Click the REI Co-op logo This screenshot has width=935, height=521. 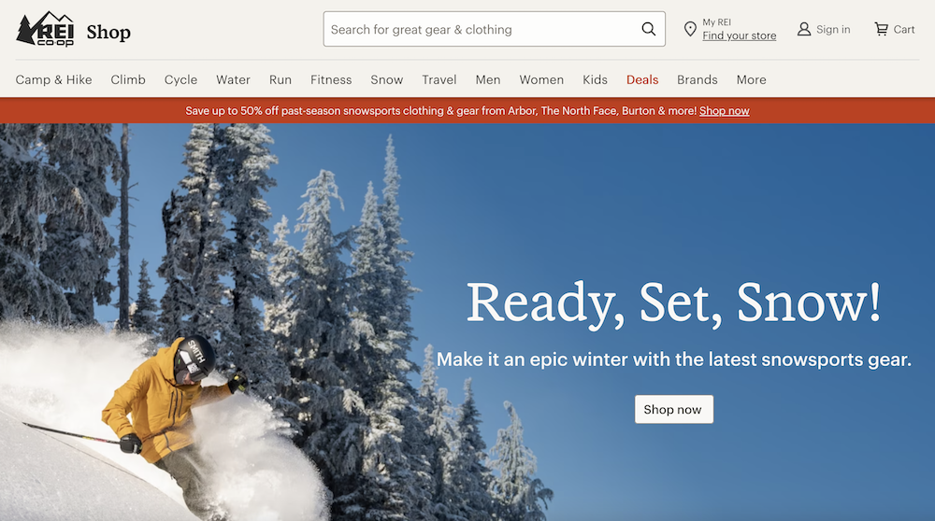coord(45,29)
